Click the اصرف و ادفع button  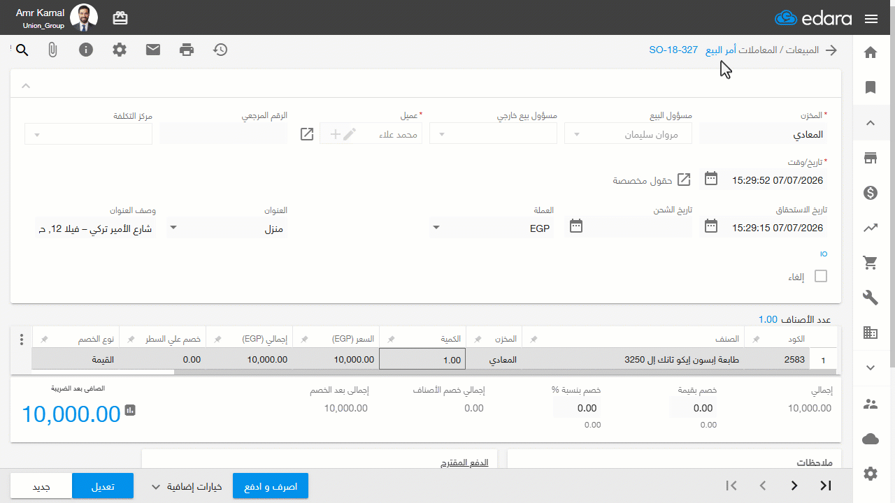tap(271, 486)
